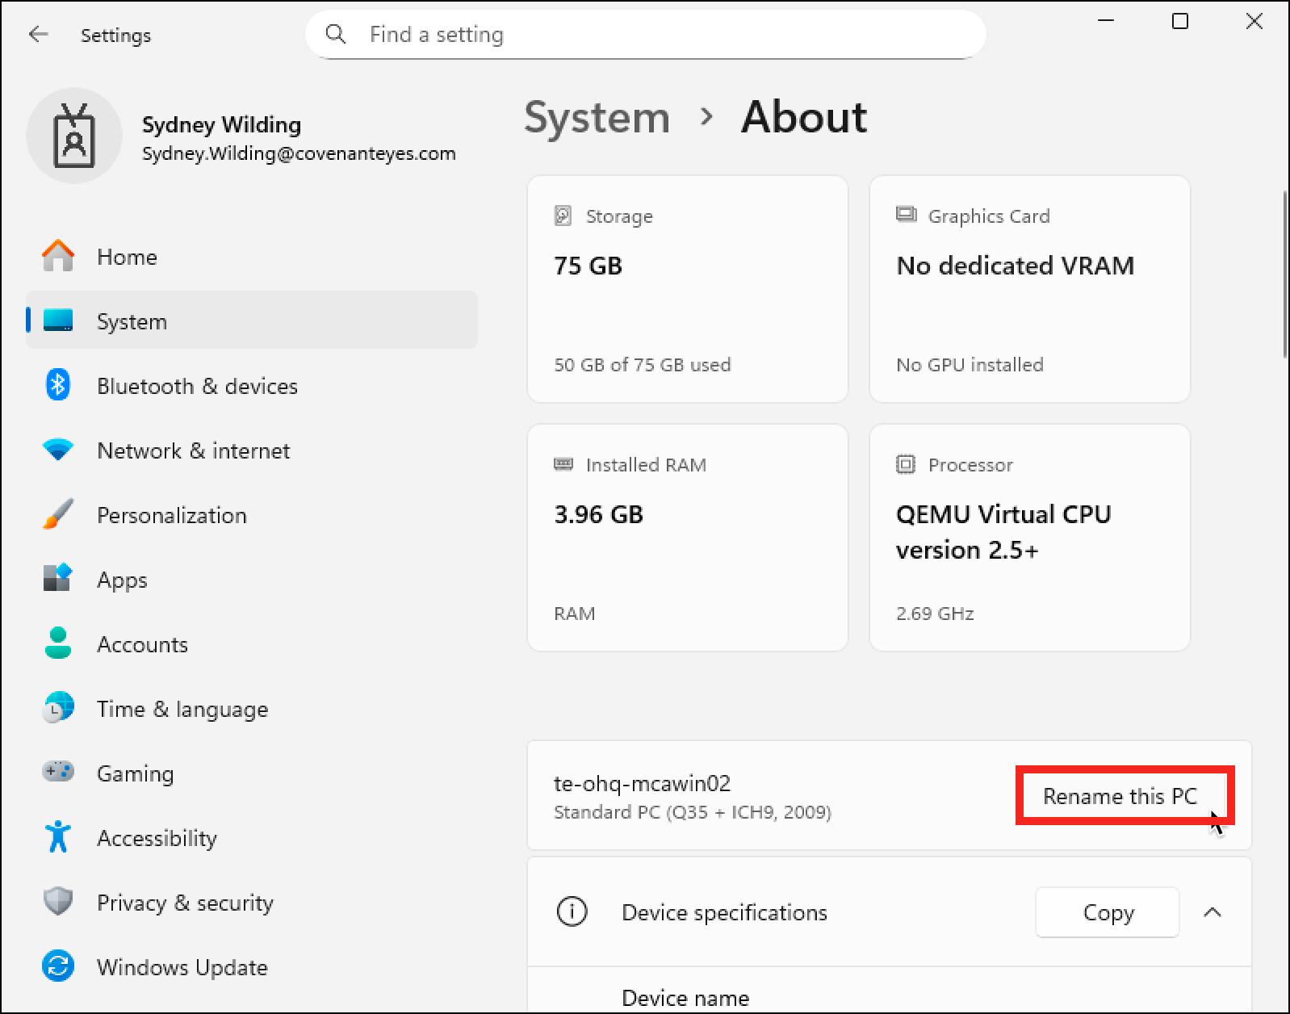The height and width of the screenshot is (1014, 1290).
Task: Click the Accounts person icon
Action: coord(58,643)
